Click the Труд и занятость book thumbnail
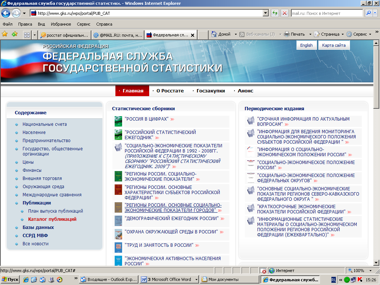The image size is (380, 285). point(118,248)
